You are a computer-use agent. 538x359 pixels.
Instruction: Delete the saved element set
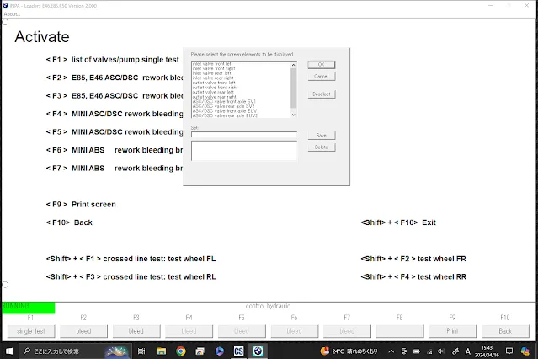tap(321, 147)
